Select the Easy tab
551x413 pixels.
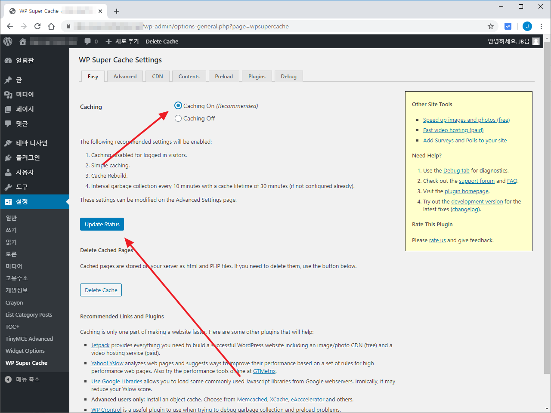pyautogui.click(x=93, y=76)
